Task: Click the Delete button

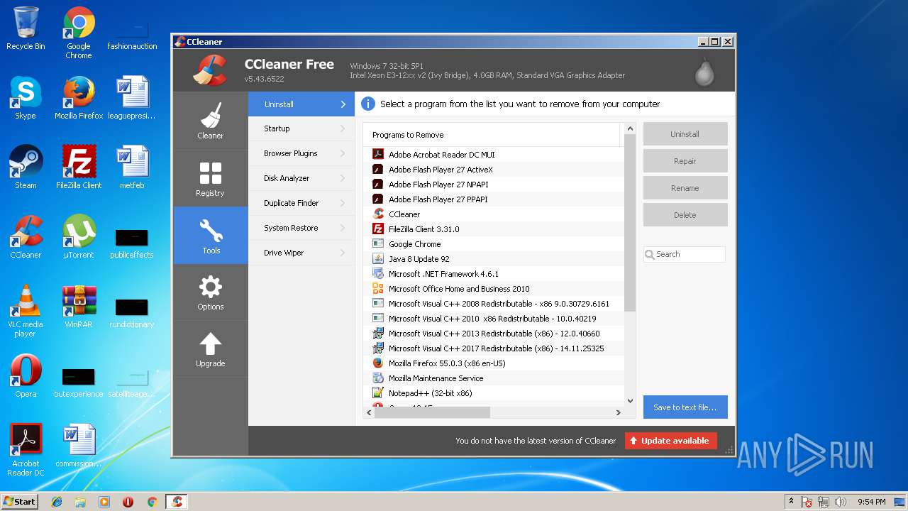Action: click(685, 215)
